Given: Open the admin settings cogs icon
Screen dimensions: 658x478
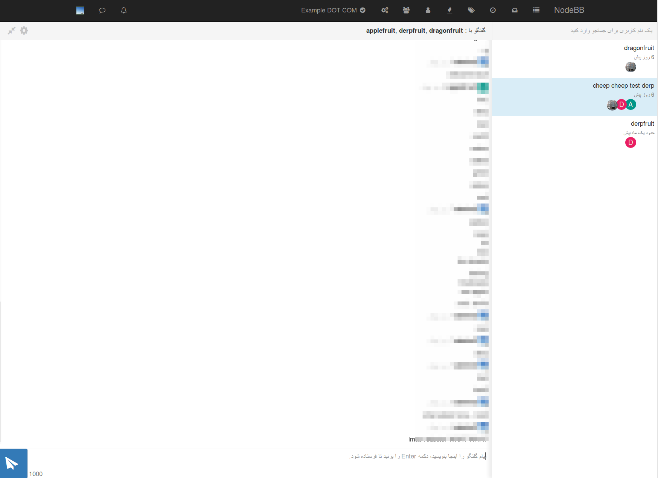Looking at the screenshot, I should point(385,11).
